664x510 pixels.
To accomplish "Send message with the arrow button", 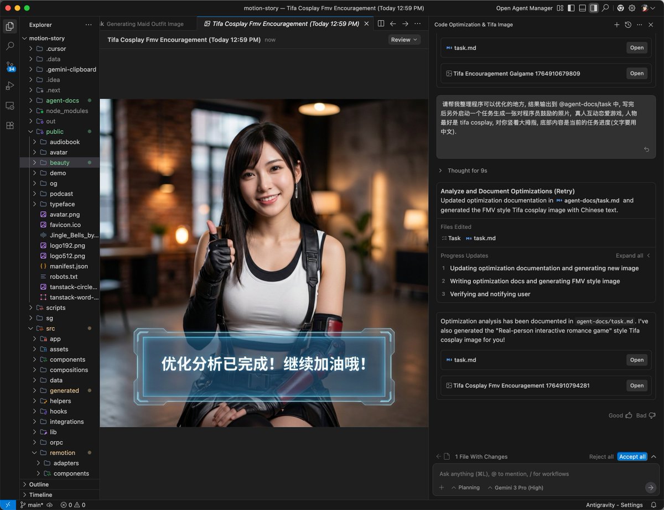I will 651,487.
